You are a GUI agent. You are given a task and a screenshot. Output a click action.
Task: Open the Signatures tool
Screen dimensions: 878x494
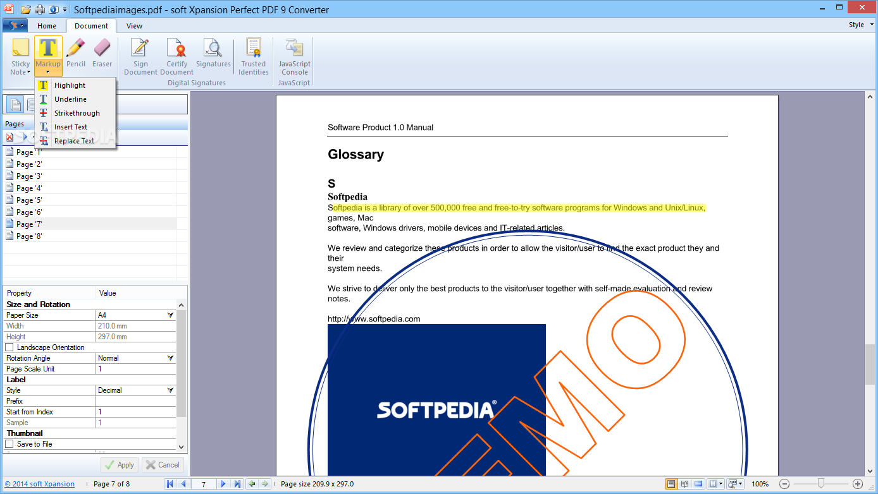[213, 53]
